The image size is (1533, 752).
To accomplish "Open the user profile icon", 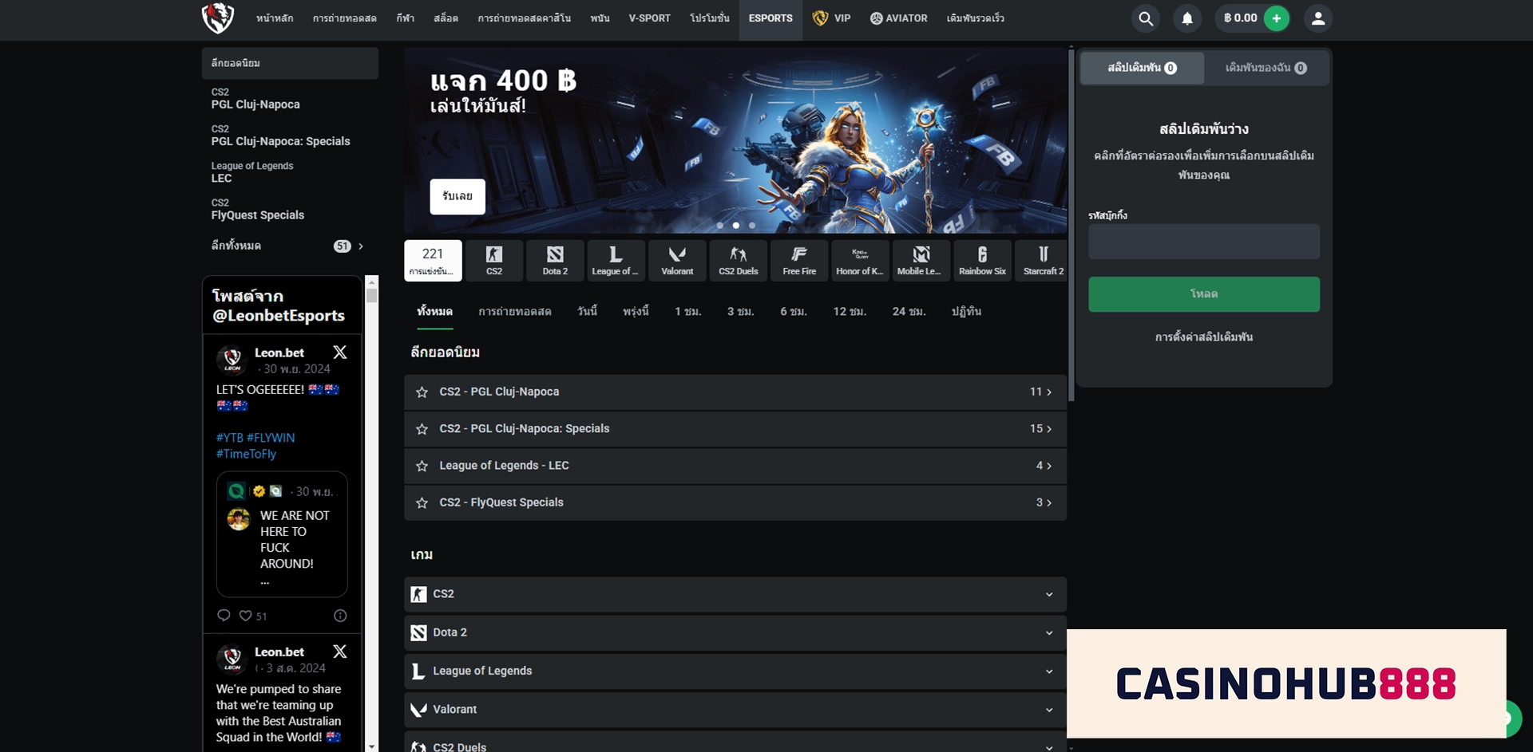I will pyautogui.click(x=1318, y=18).
